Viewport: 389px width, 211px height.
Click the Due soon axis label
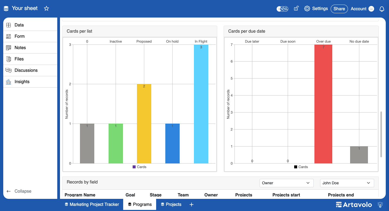point(288,42)
